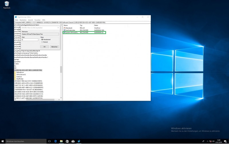This screenshot has height=144, width=229.
Task: Open the Bearbeiten menu
Action: pos(23,20)
